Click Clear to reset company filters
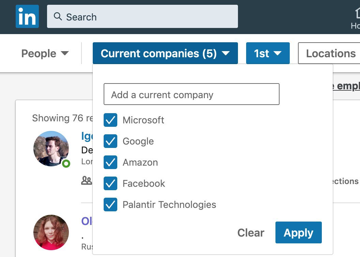360x257 pixels. pos(251,233)
